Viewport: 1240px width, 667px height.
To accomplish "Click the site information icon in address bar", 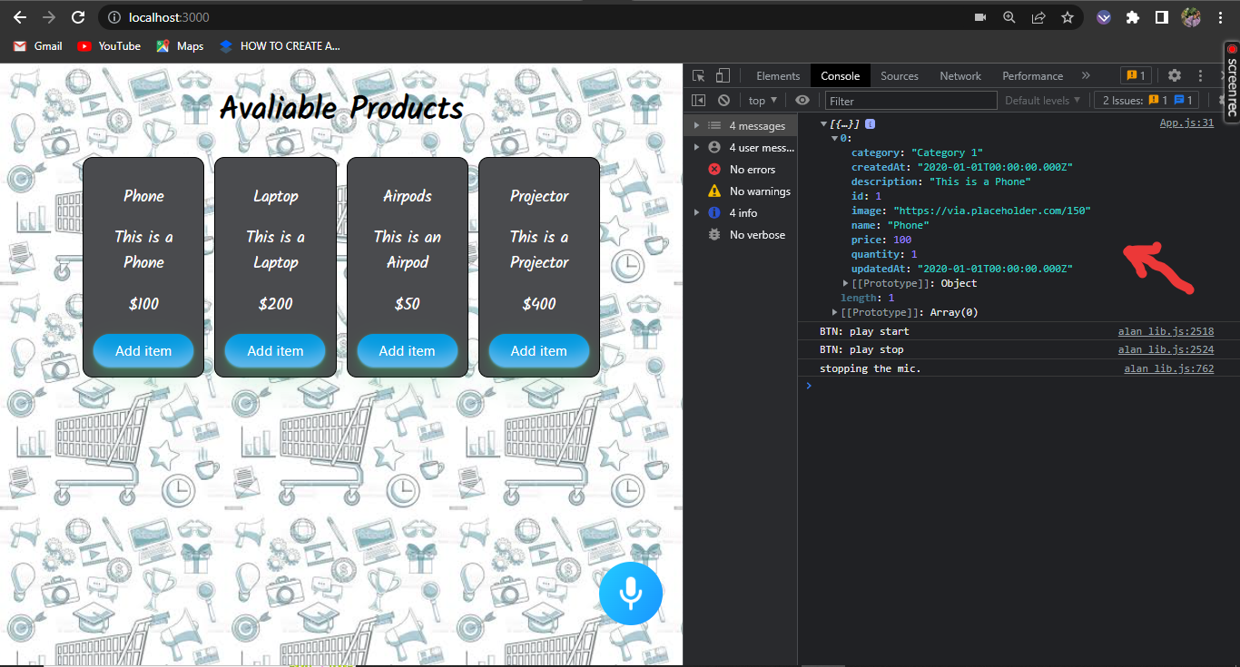I will (113, 17).
